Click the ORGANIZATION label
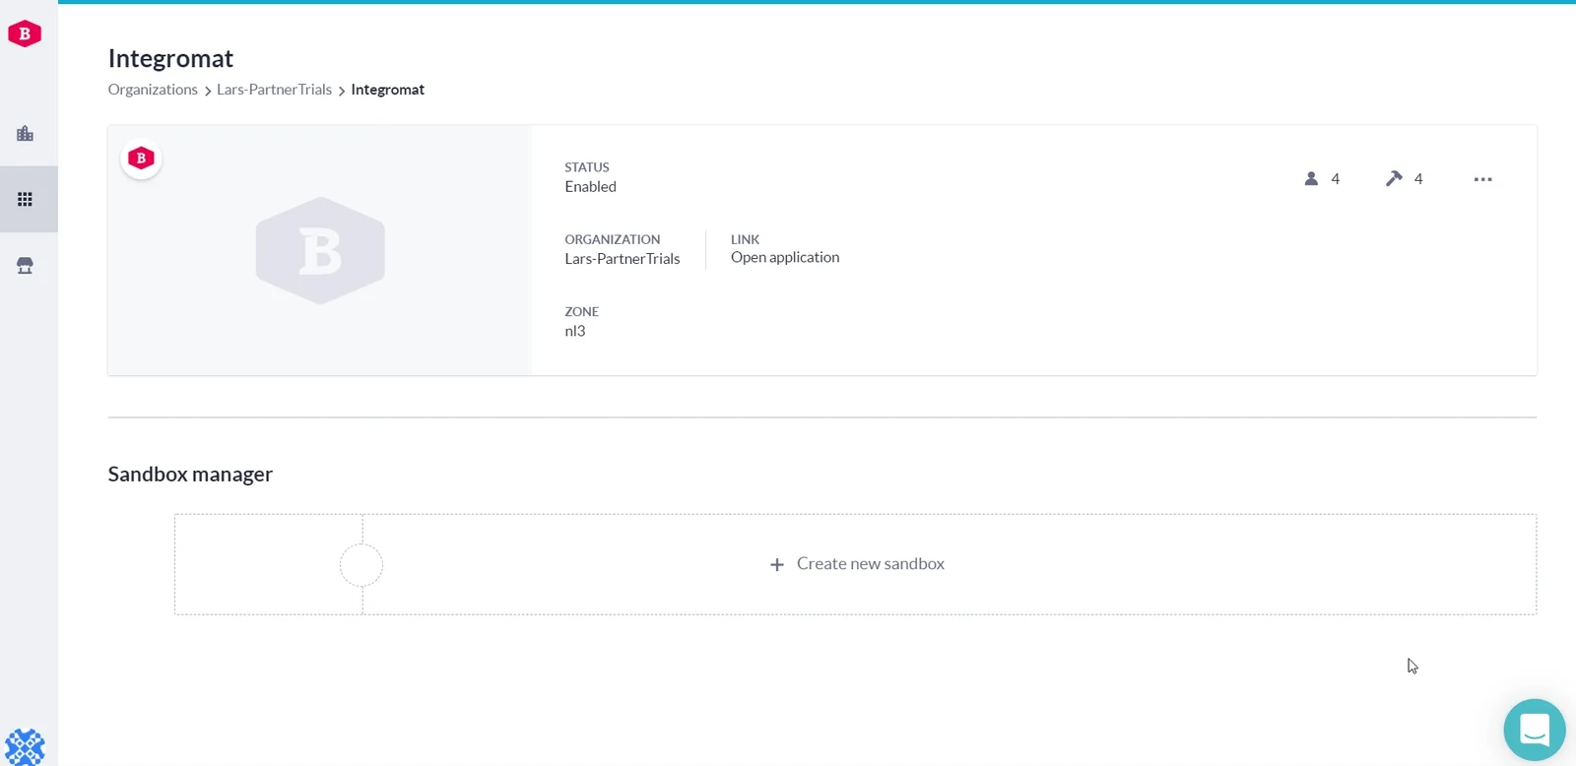Image resolution: width=1576 pixels, height=766 pixels. tap(613, 239)
